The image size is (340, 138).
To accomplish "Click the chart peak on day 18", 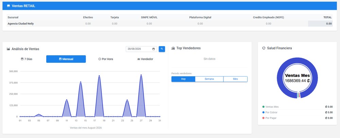I will point(99,76).
